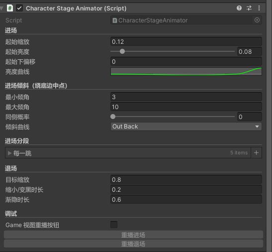Click 缩小/变黑时长 label

(x=24, y=190)
